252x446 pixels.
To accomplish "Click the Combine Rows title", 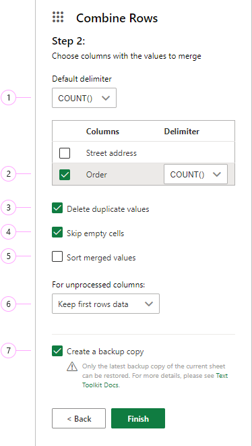I will coord(117,18).
